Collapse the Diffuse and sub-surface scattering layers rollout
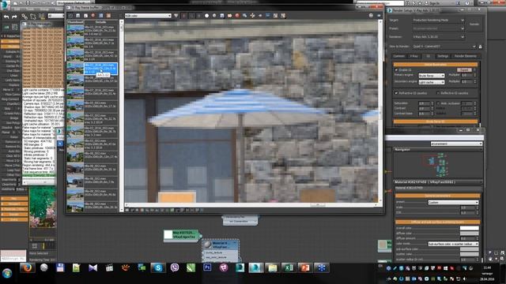Viewport: 506px width, 284px height. click(x=437, y=222)
